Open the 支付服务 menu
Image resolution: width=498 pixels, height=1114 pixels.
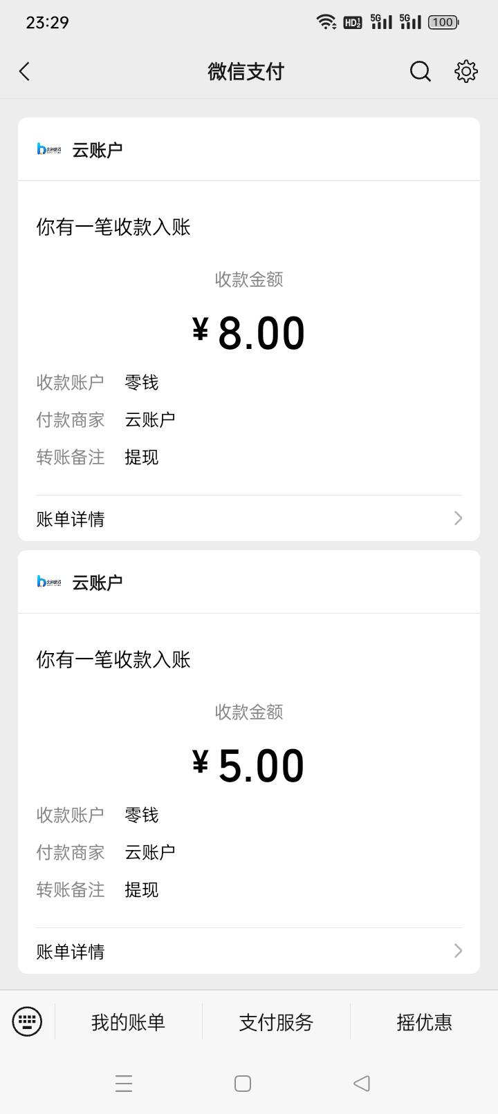click(x=276, y=1022)
